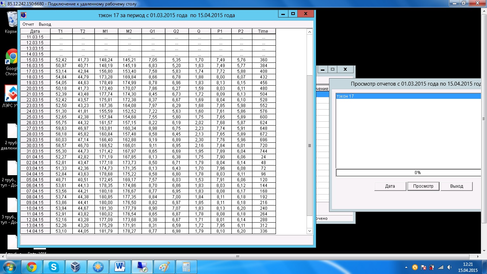Click the table vertical scrollbar thumb
487x274 pixels.
309,145
